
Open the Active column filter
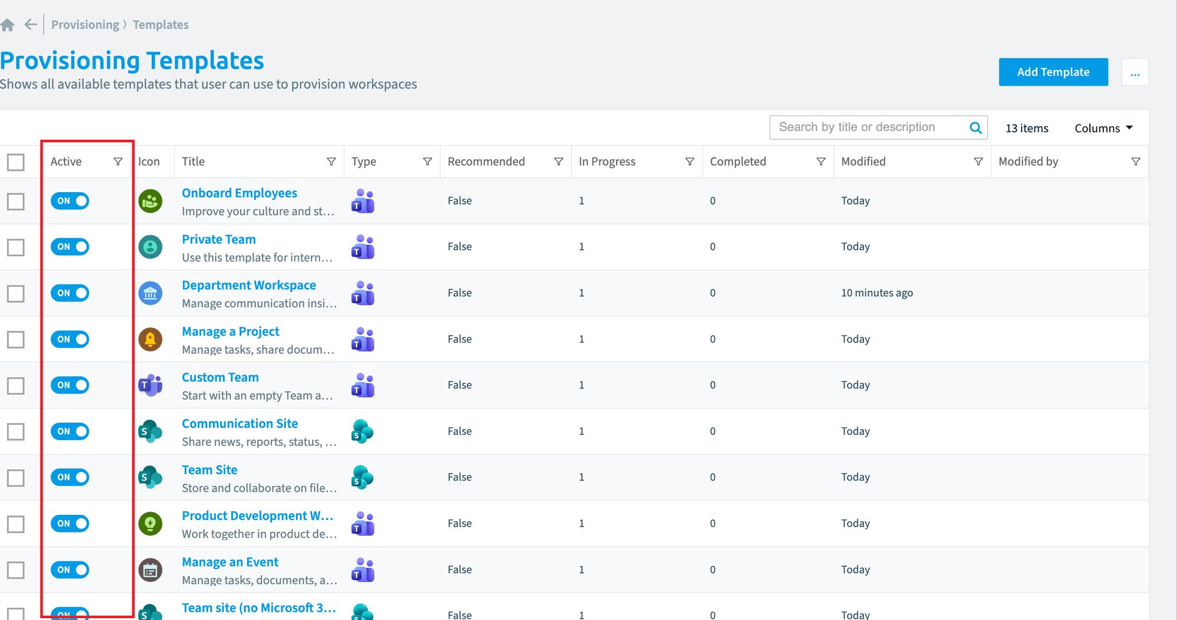118,162
